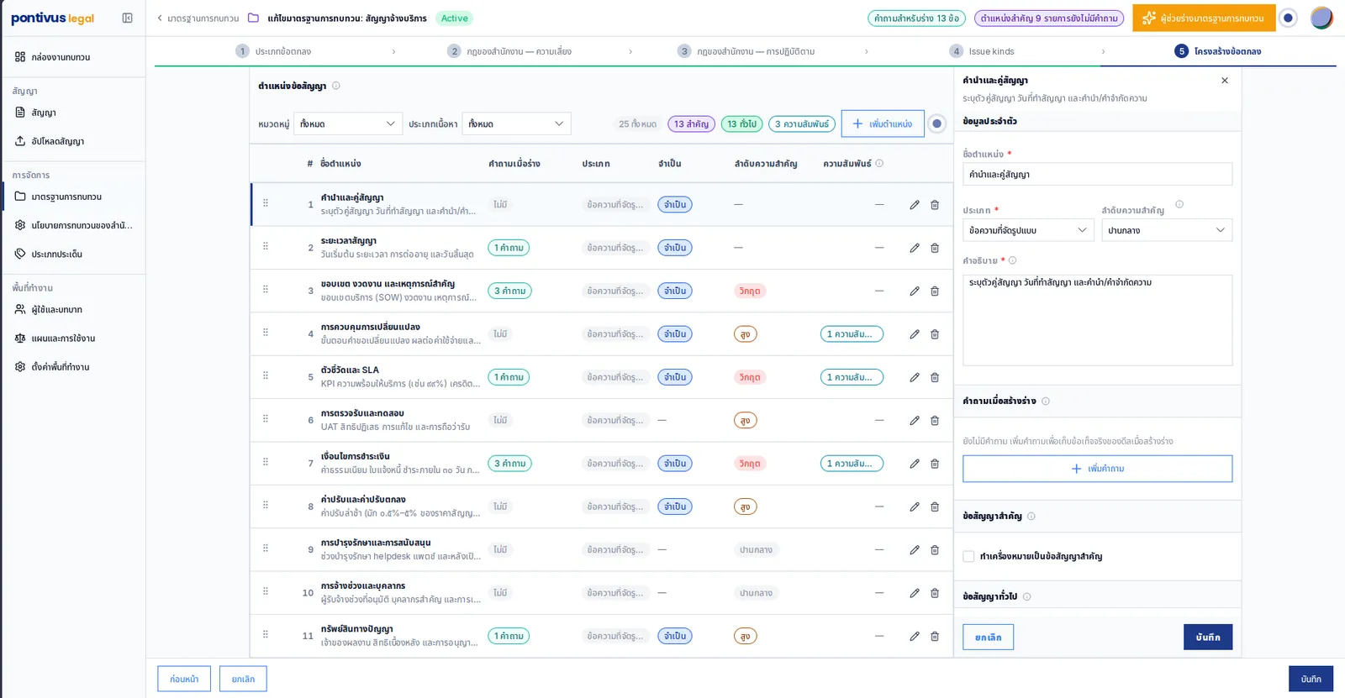Open แผนและการใช้งาน in sidebar
The width and height of the screenshot is (1345, 698).
73,338
